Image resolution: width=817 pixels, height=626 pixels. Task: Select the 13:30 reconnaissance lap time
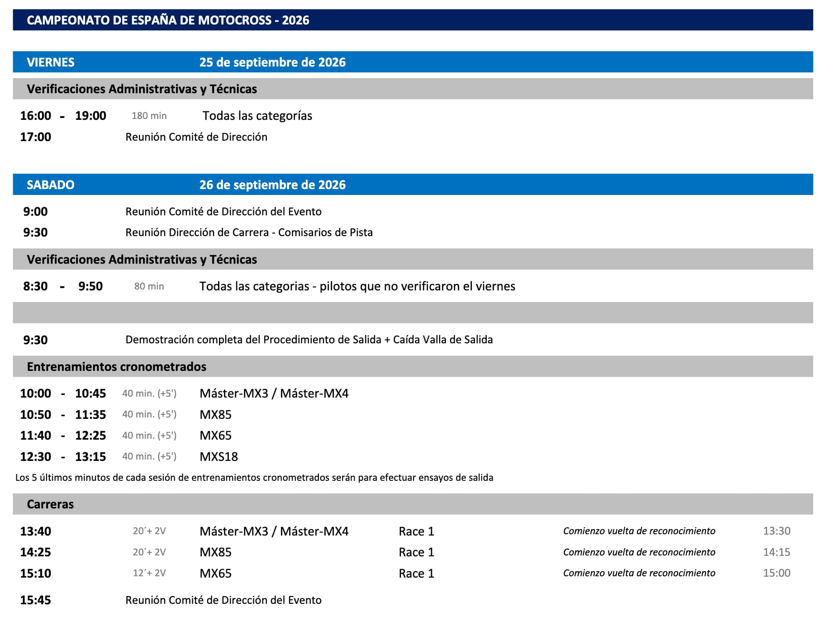click(777, 531)
